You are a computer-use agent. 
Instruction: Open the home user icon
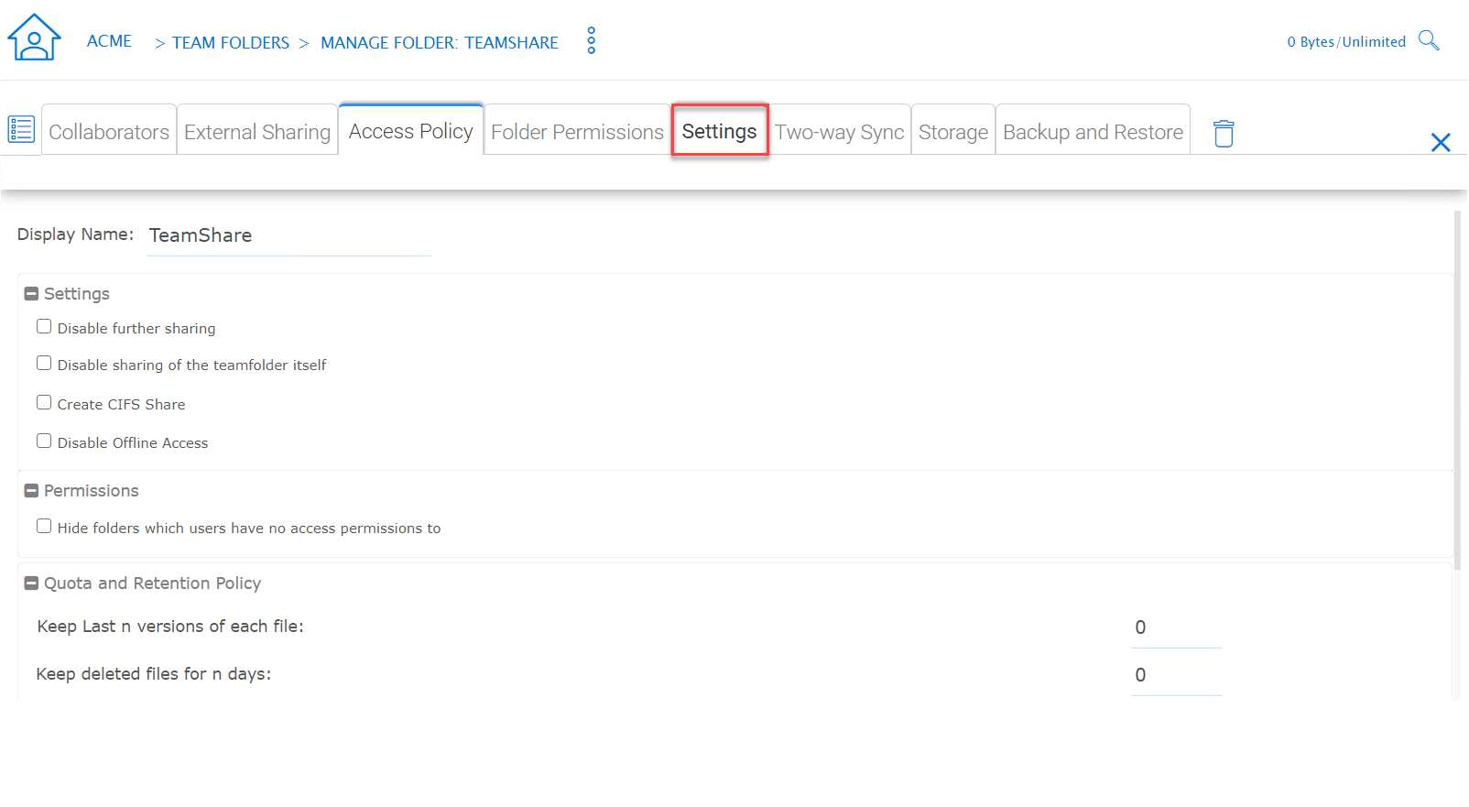[34, 38]
